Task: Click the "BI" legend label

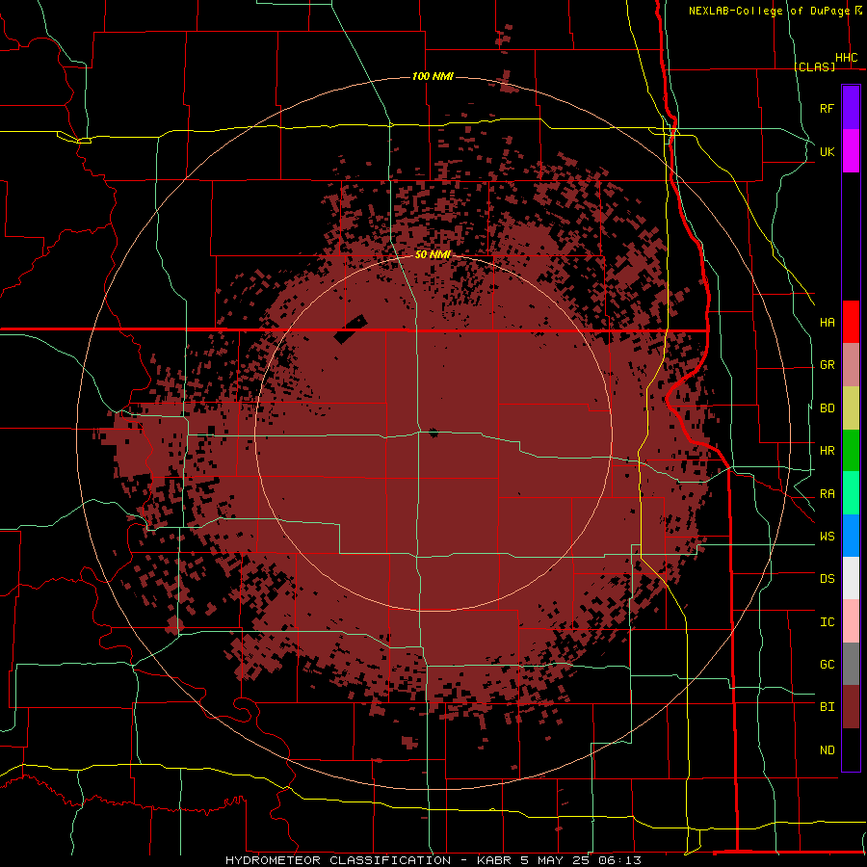Action: tap(827, 707)
